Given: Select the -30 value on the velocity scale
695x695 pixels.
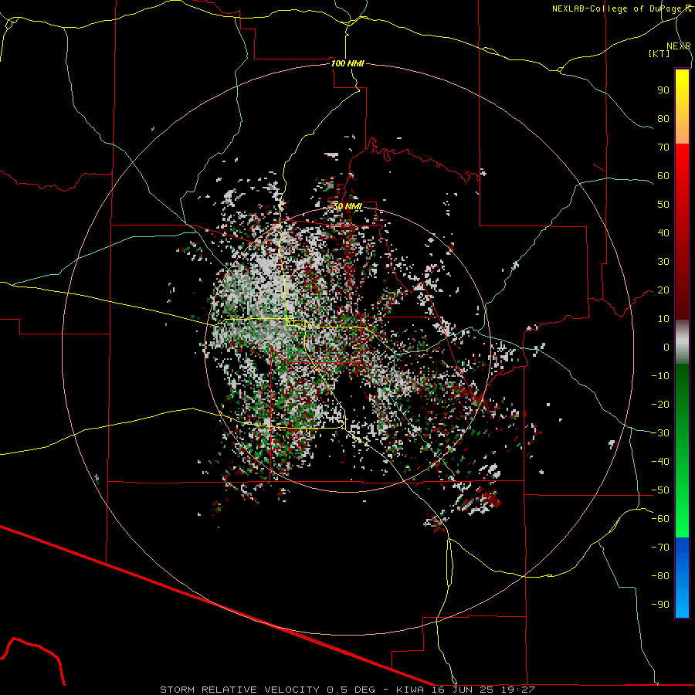Looking at the screenshot, I should pos(660,433).
